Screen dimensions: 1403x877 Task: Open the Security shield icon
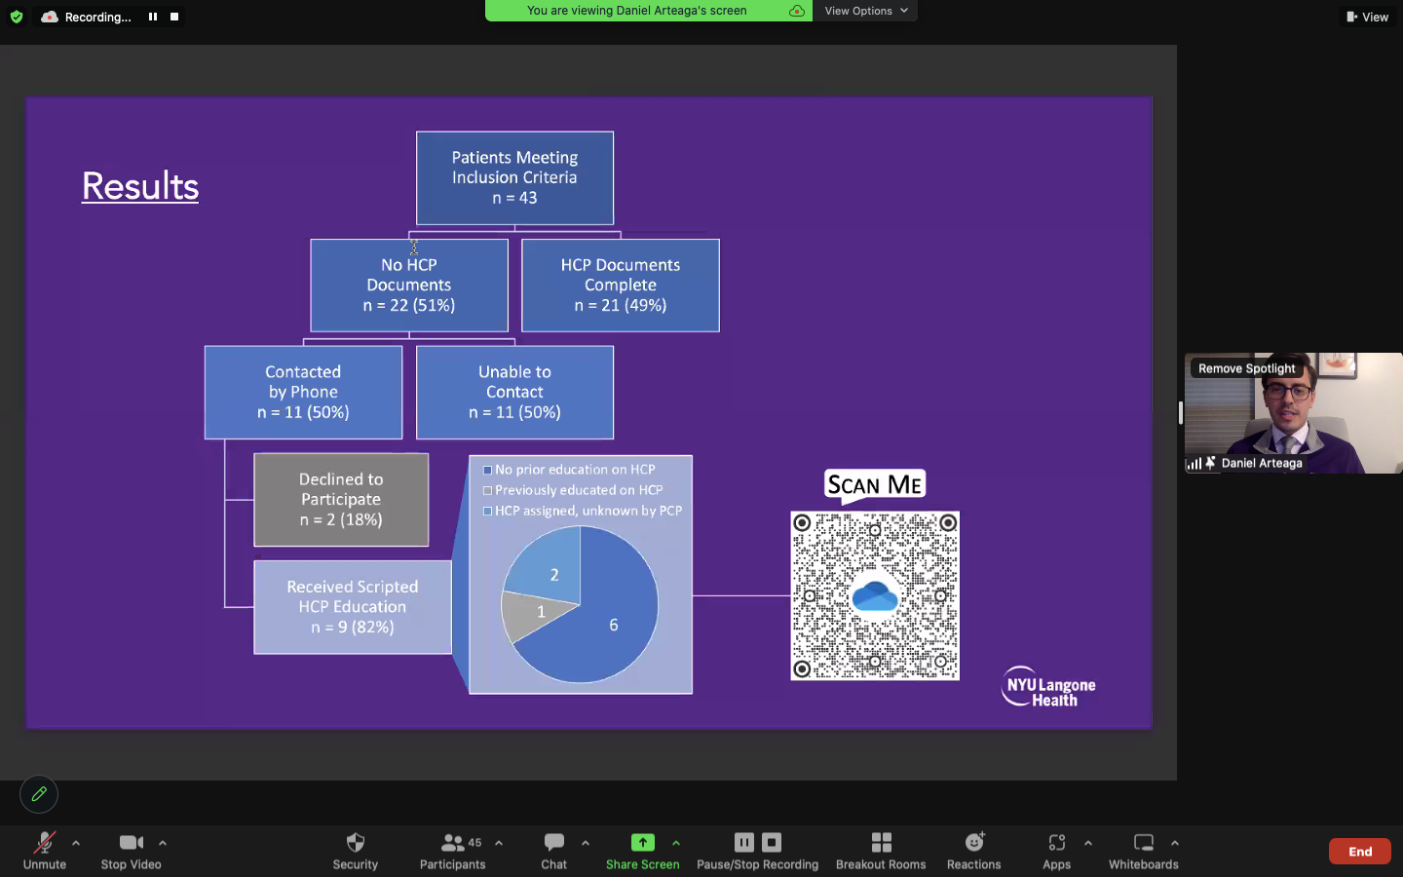(x=355, y=843)
